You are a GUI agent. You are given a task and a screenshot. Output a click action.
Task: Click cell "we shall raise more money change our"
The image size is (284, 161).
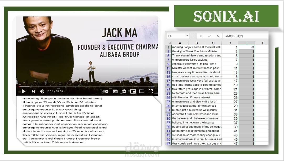(x=197, y=135)
